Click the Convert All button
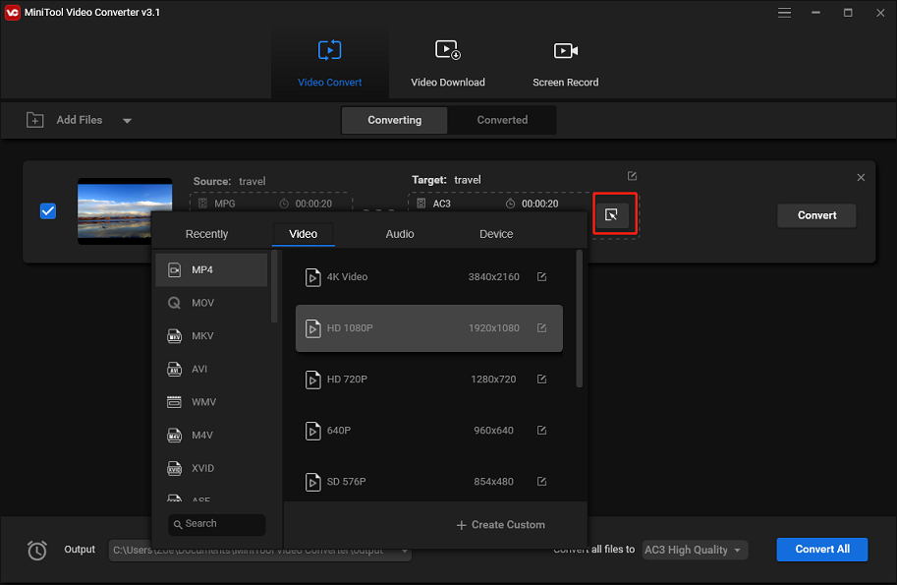This screenshot has height=585, width=897. pos(821,550)
